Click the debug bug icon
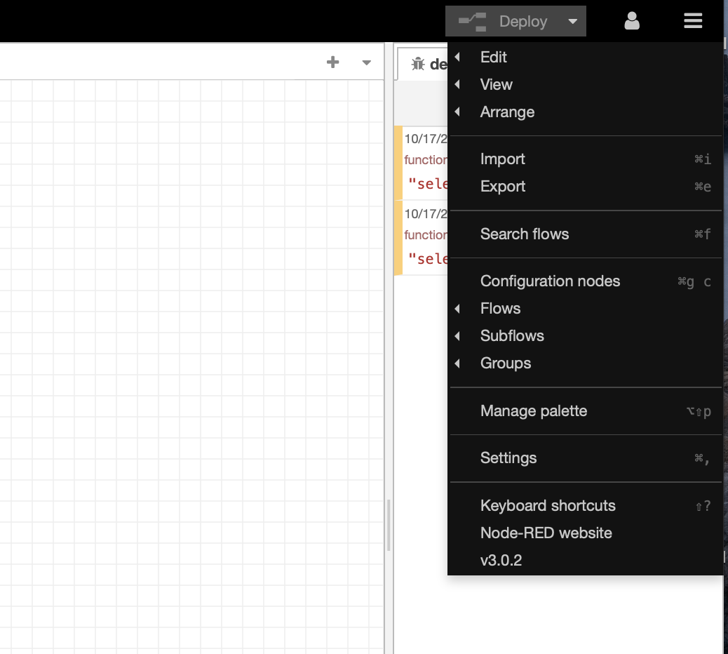Image resolution: width=728 pixels, height=654 pixels. (x=418, y=64)
